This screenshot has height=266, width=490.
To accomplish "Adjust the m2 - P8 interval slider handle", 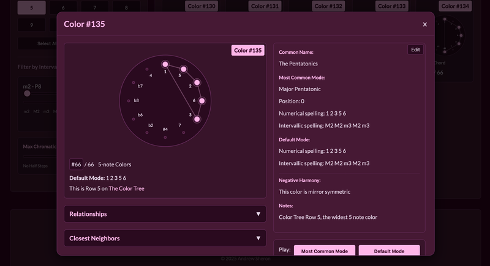I will [x=27, y=94].
